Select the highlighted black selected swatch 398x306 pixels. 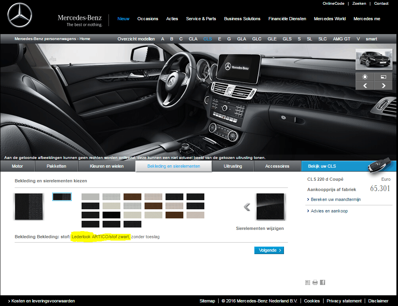tap(62, 197)
